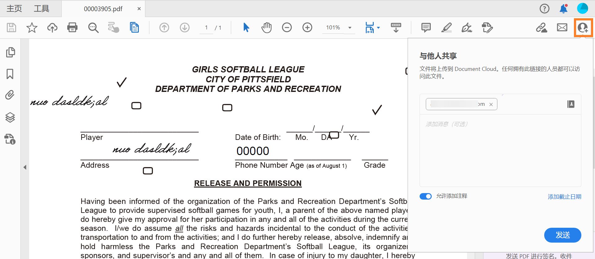Add a comment note

pos(426,28)
